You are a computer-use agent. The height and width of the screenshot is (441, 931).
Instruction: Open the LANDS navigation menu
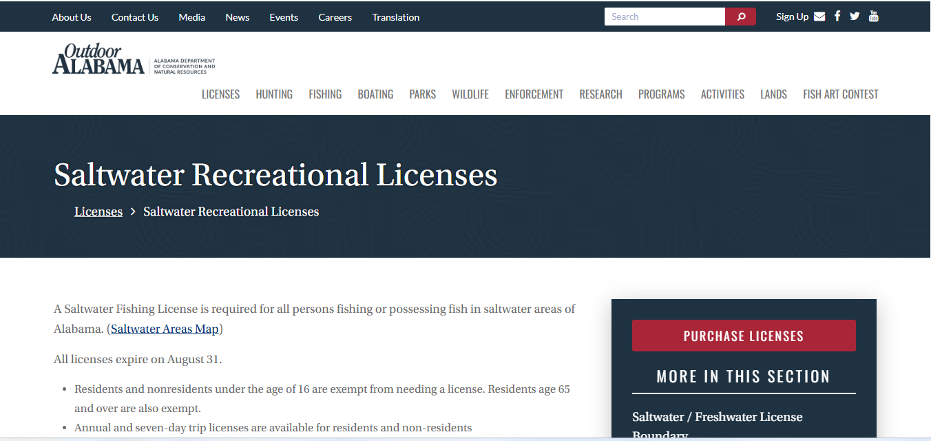click(x=774, y=94)
